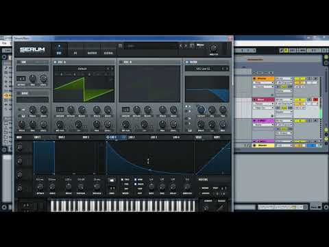This screenshot has width=329, height=247.
Task: Click the LFO grid size box
Action: coord(112,188)
